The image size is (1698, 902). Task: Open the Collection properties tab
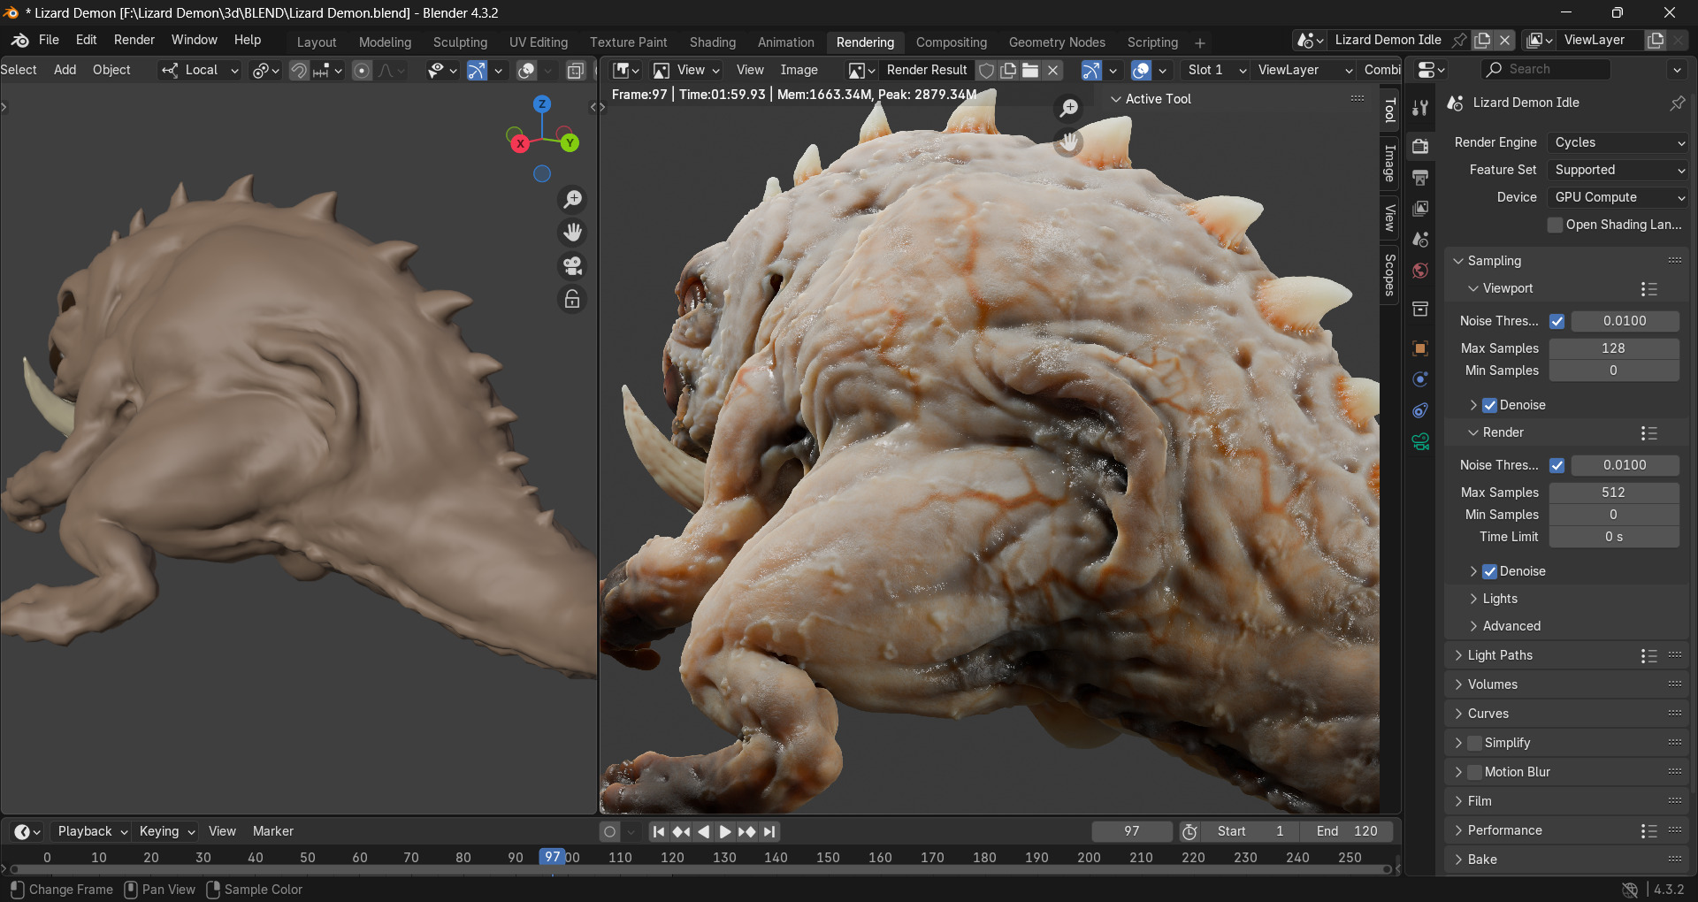pos(1420,309)
